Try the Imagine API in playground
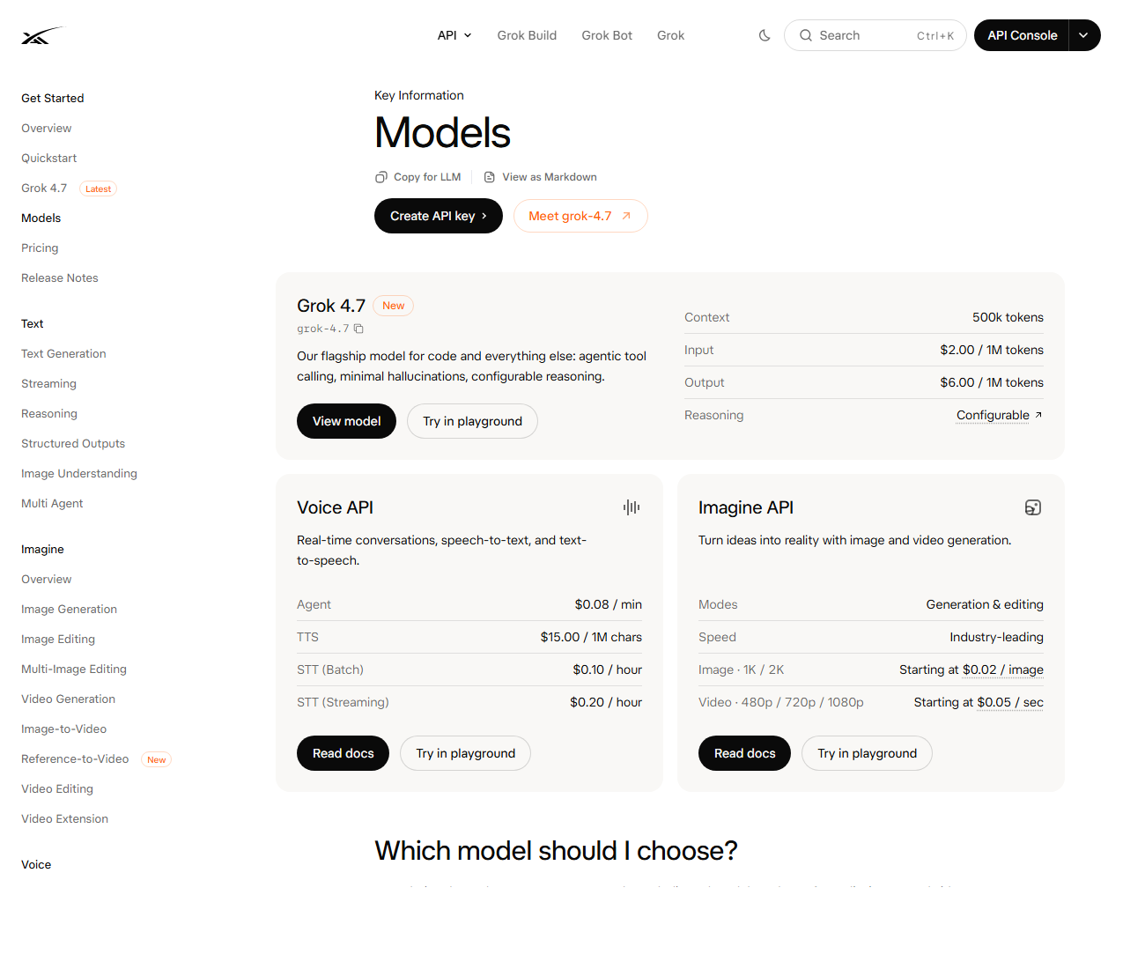Viewport: 1145px width, 969px height. coord(867,753)
